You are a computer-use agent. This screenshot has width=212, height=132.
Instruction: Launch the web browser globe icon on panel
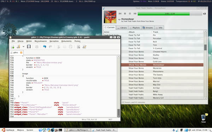tap(40, 130)
